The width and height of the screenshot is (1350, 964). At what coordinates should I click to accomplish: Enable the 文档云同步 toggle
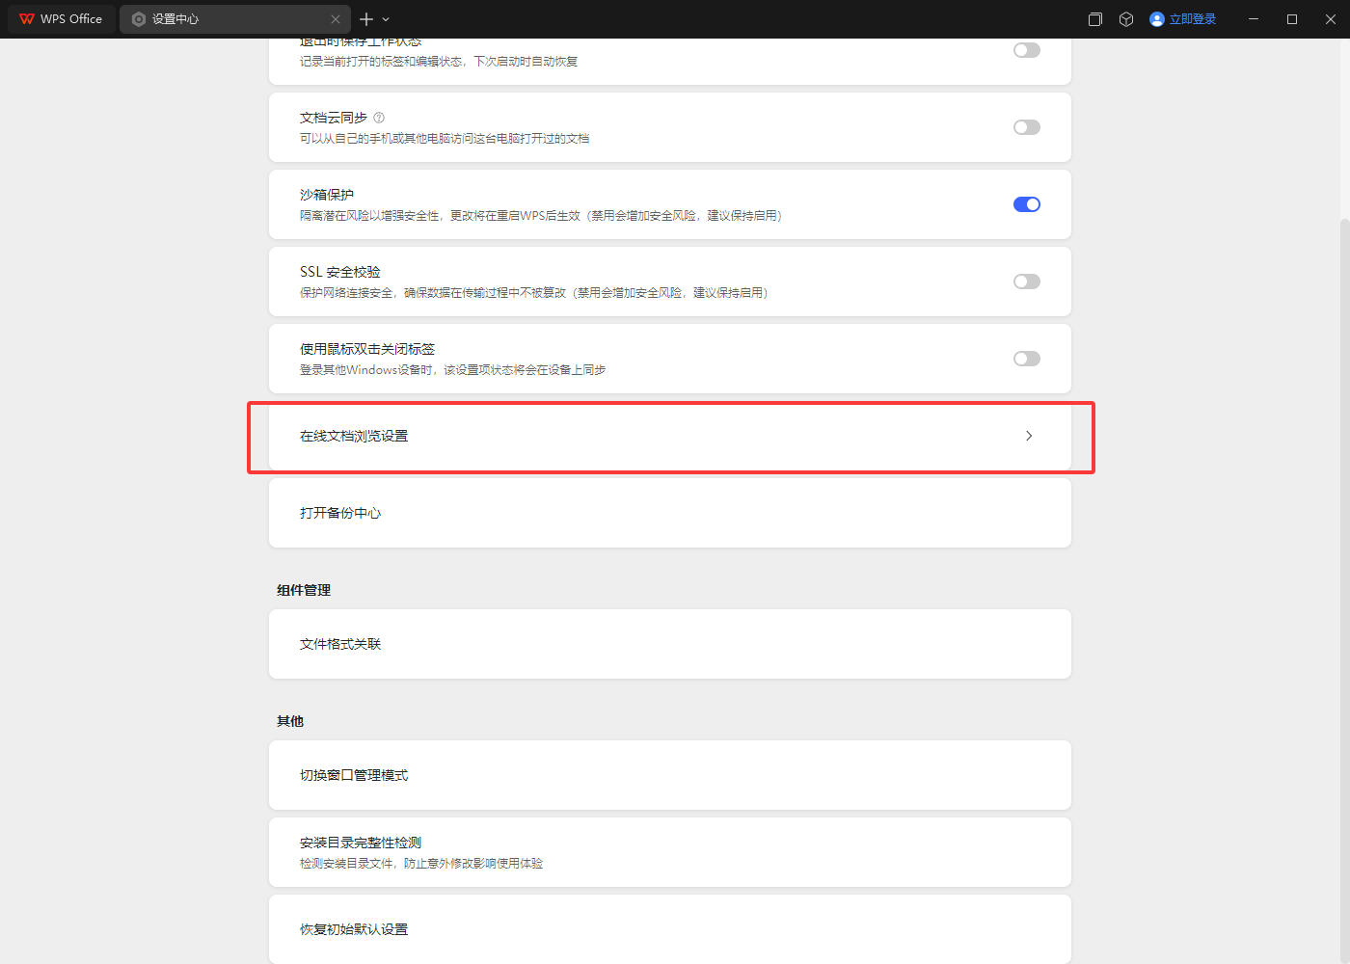pos(1027,127)
